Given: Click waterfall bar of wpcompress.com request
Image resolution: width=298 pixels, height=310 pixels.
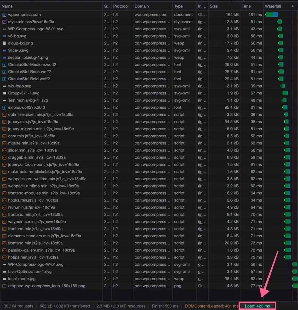Looking at the screenshot, I should pyautogui.click(x=272, y=15).
